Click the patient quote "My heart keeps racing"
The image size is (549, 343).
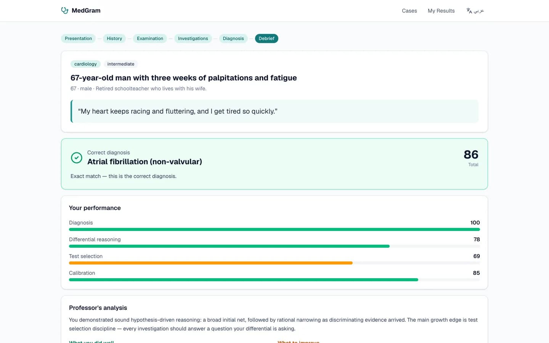pos(178,111)
